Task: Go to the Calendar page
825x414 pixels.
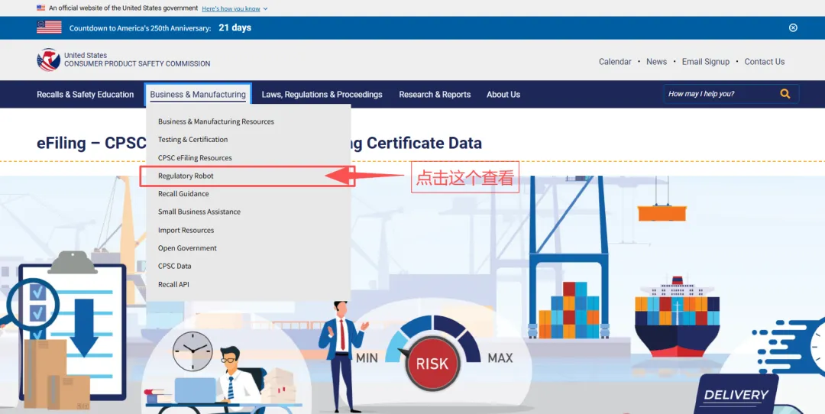Action: point(615,62)
